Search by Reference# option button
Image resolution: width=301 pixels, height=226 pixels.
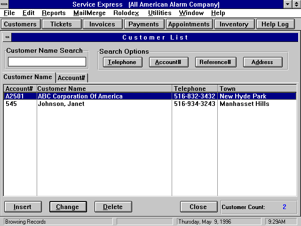coord(215,62)
